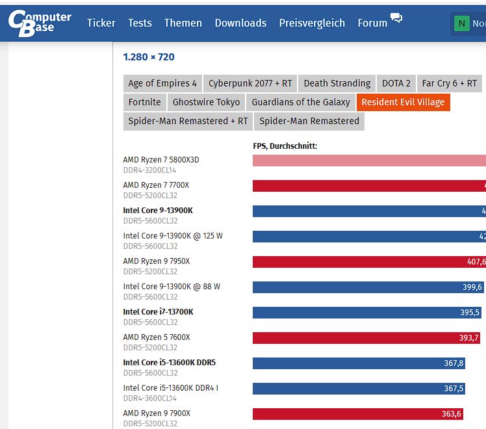Open the Forum speech bubble icon
The width and height of the screenshot is (486, 429).
coord(396,18)
